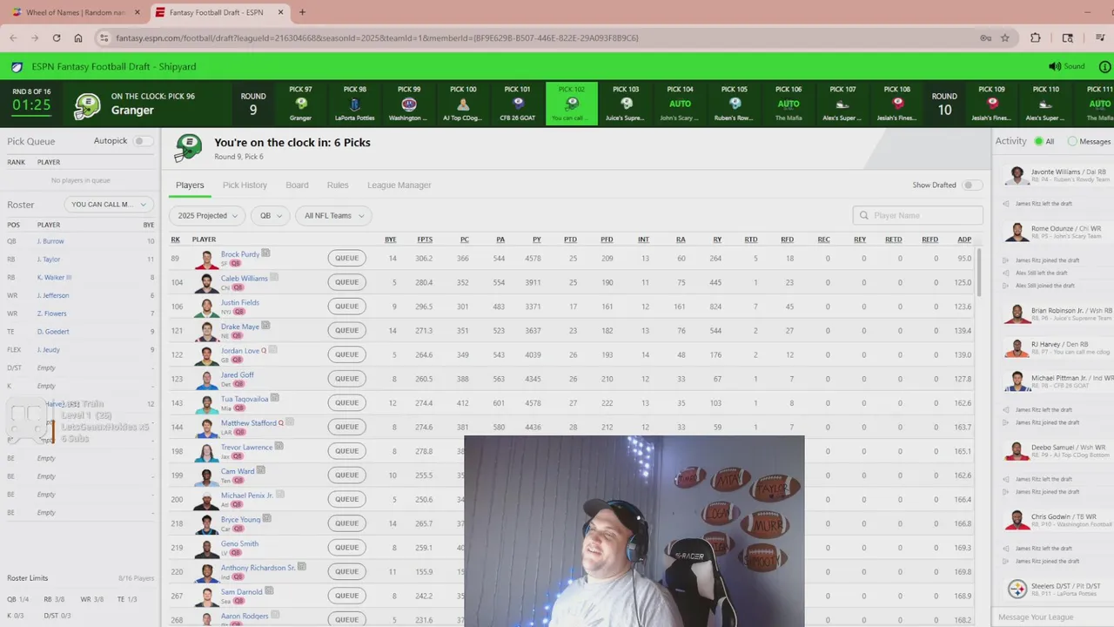Open news note icon next to Jordan Love
This screenshot has width=1114, height=627.
point(273,350)
